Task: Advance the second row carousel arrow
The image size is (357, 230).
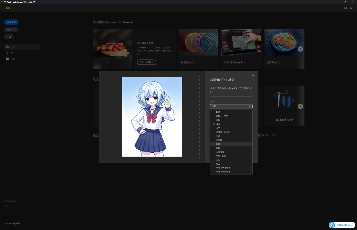Action: point(300,106)
